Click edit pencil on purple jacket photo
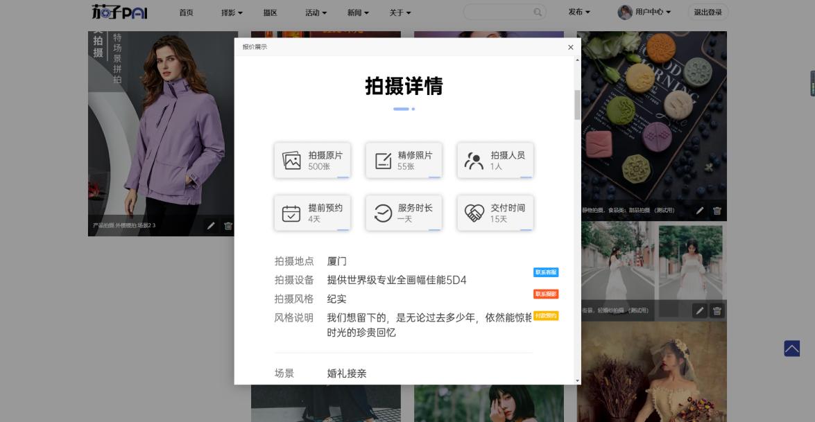The height and width of the screenshot is (422, 815). pos(211,225)
